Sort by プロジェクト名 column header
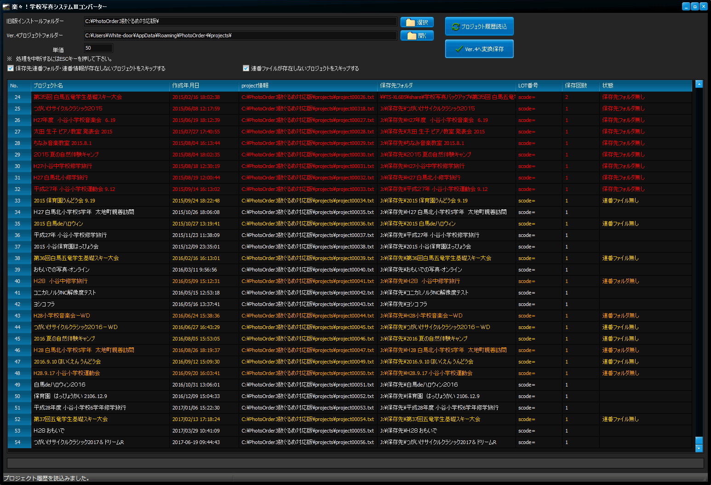The width and height of the screenshot is (711, 485). coord(100,86)
